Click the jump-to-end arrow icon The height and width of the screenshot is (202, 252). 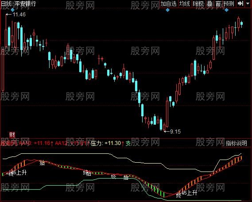[x=240, y=4]
